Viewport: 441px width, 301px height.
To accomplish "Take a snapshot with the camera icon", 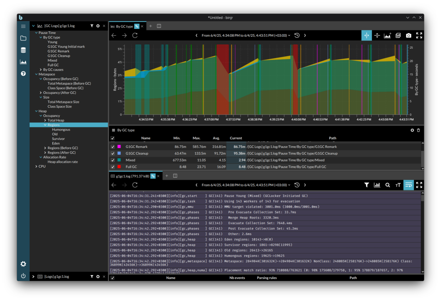I will [x=409, y=35].
